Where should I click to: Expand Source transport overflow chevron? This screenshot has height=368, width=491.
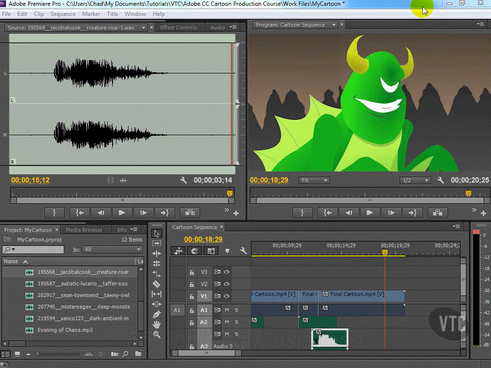(226, 210)
